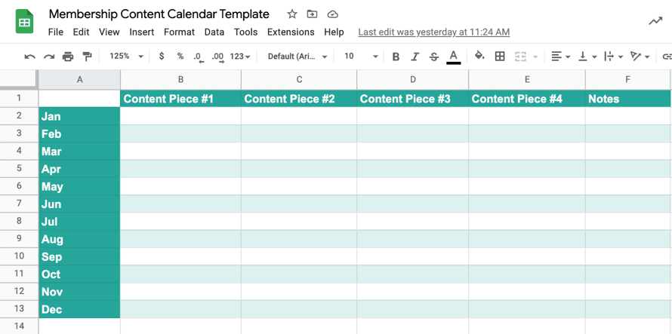The width and height of the screenshot is (672, 334).
Task: Select the 'Content Piece #1' header cell
Action: (x=180, y=99)
